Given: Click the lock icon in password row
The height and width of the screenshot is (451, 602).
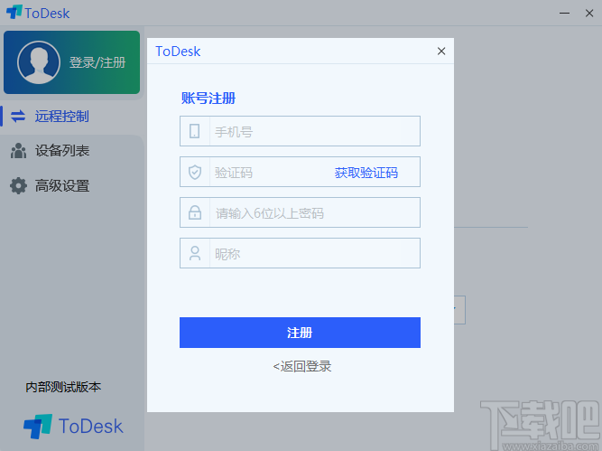Looking at the screenshot, I should tap(195, 212).
